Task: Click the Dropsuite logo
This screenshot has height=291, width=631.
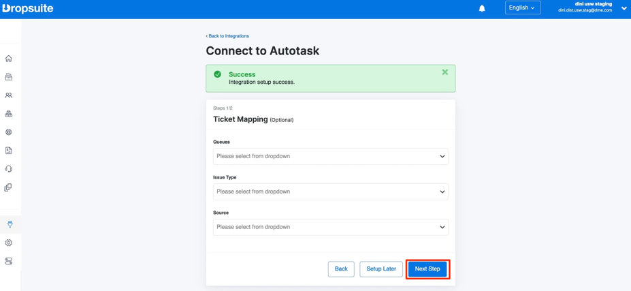Action: (x=27, y=8)
